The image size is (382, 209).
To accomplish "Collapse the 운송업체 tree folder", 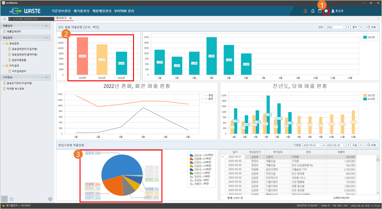I will (x=4, y=43).
